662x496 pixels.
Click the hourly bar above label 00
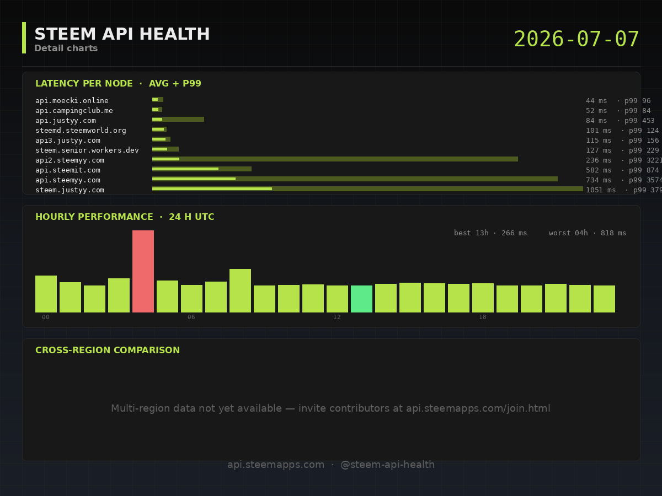(46, 294)
